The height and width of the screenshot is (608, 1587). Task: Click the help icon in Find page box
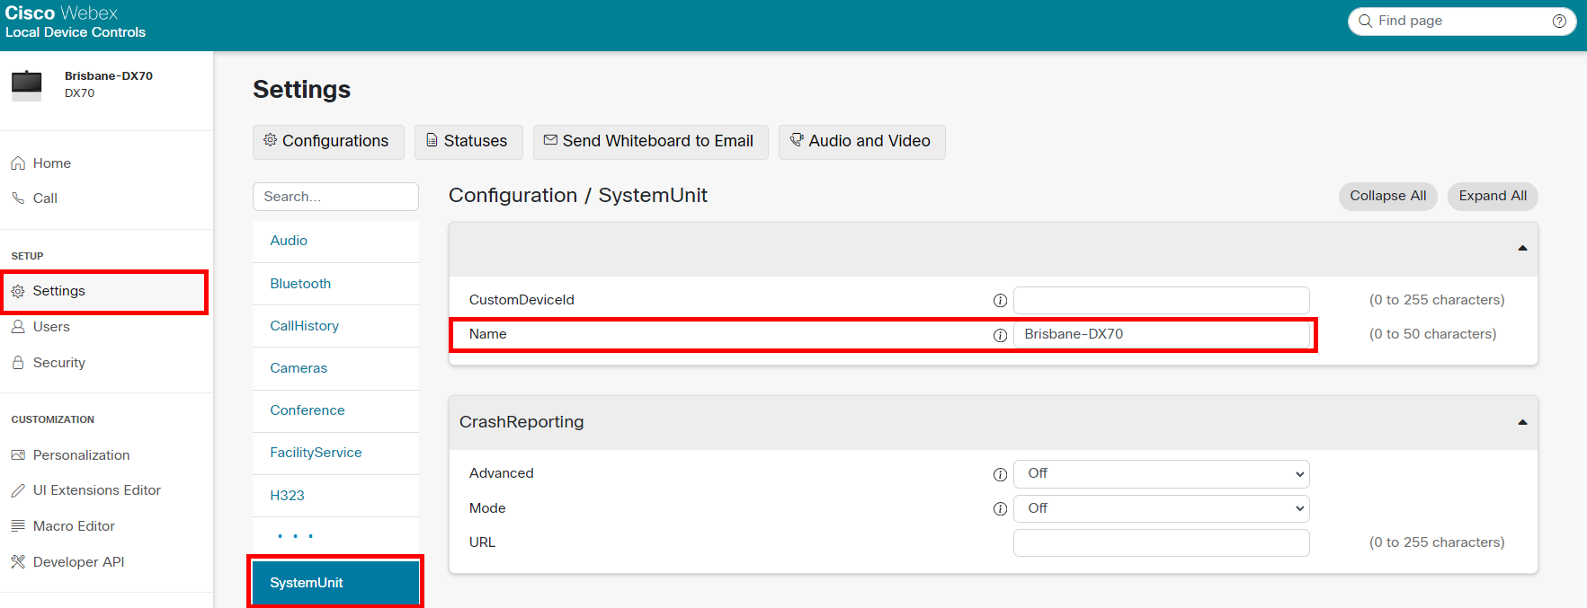(1559, 22)
